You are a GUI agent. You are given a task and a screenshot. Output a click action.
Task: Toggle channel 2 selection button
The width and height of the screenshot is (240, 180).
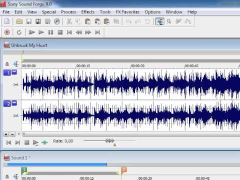7,104
